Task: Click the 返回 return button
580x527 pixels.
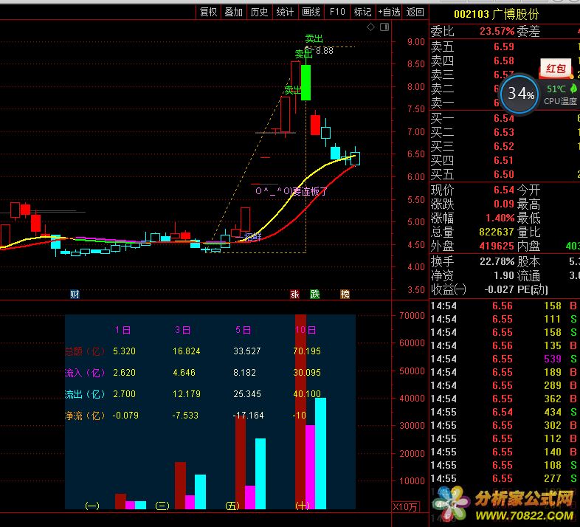Action: [415, 13]
